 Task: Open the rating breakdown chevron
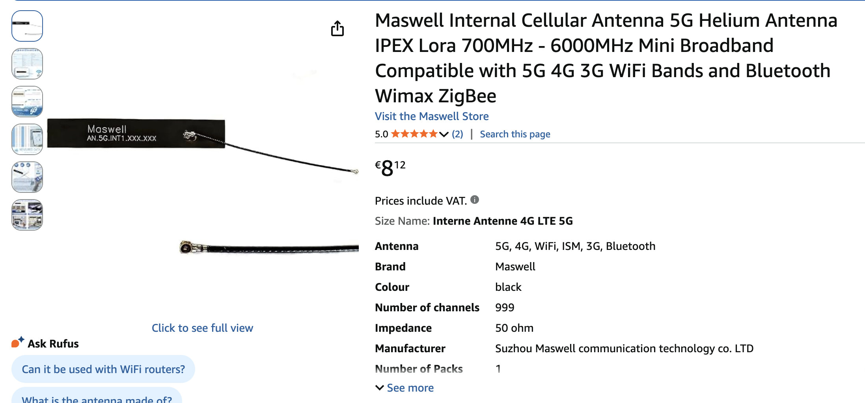click(x=444, y=135)
